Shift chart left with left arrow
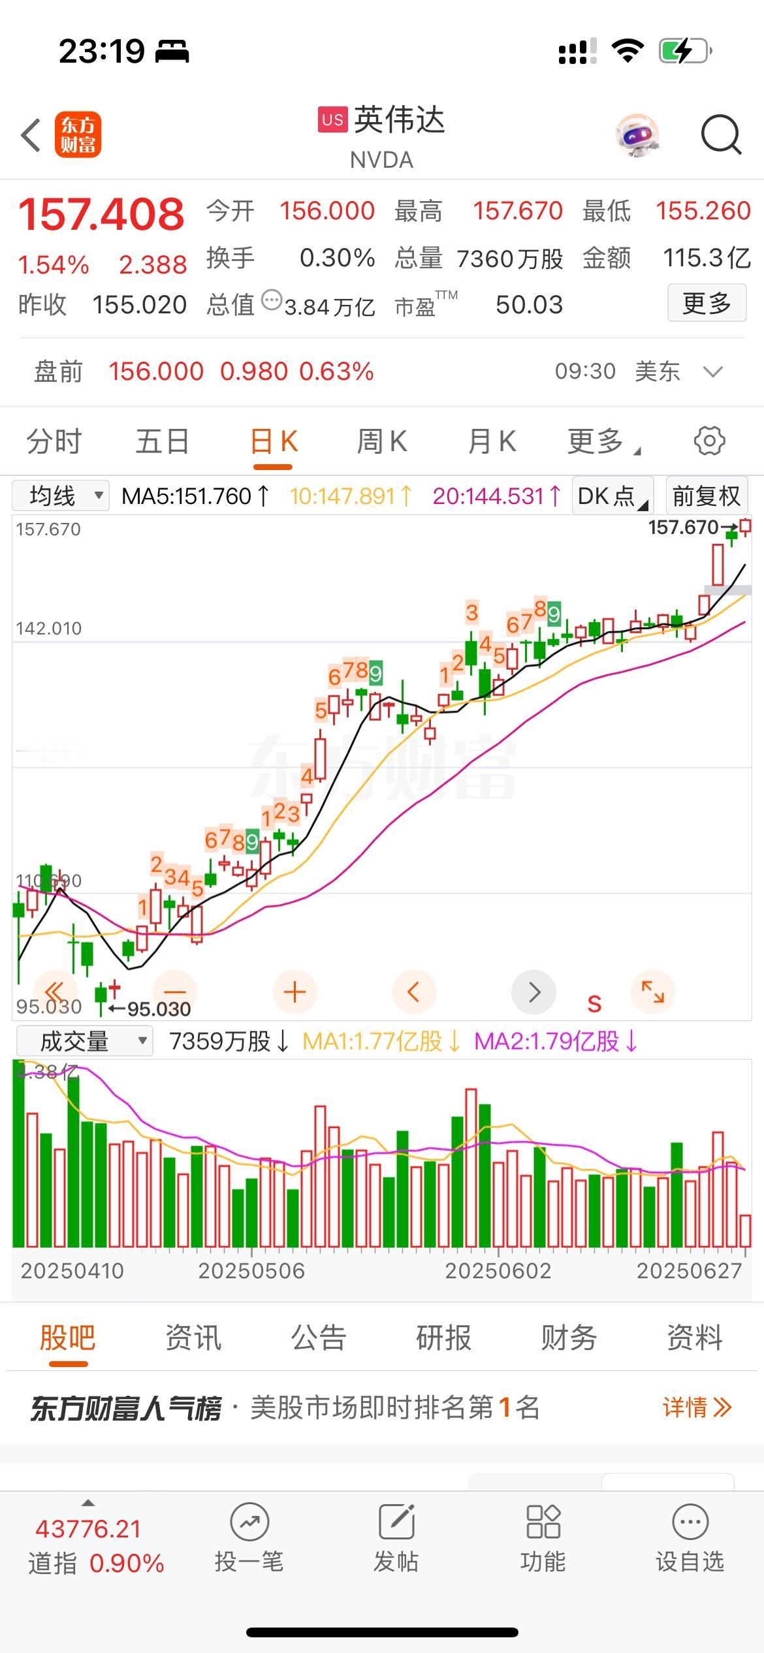 click(x=413, y=992)
